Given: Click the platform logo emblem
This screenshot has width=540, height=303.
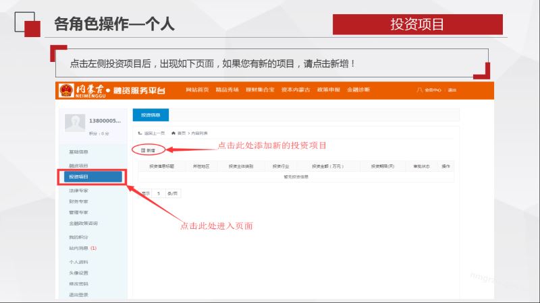Looking at the screenshot, I should [67, 90].
